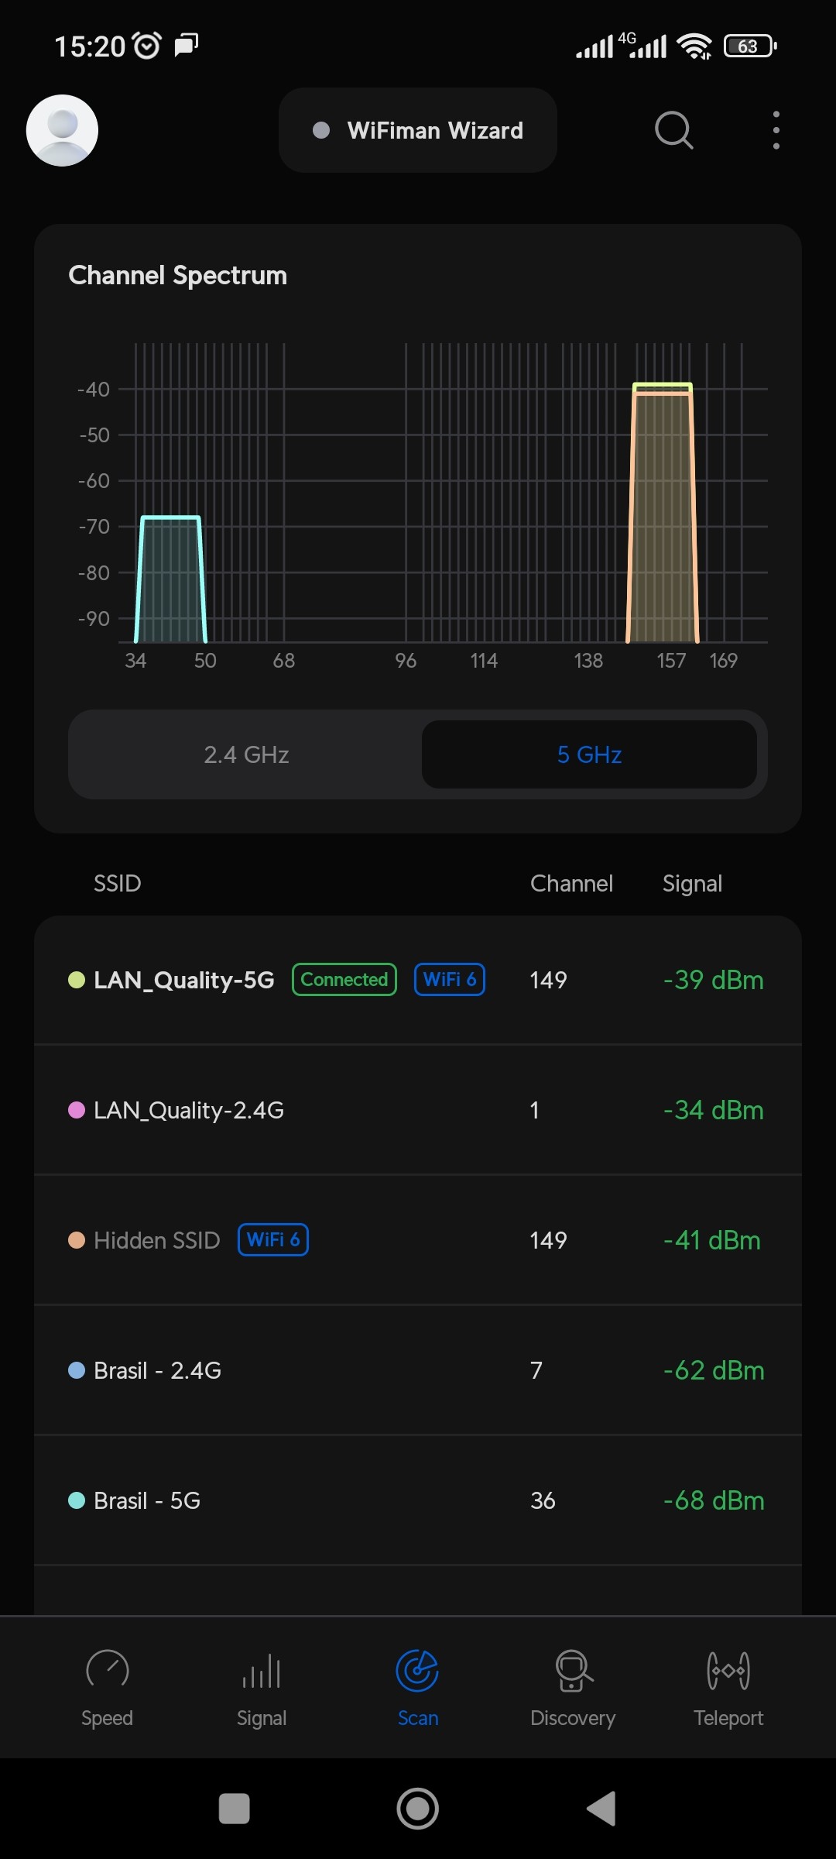
Task: Open the Speed test tab icon
Action: coord(107,1669)
